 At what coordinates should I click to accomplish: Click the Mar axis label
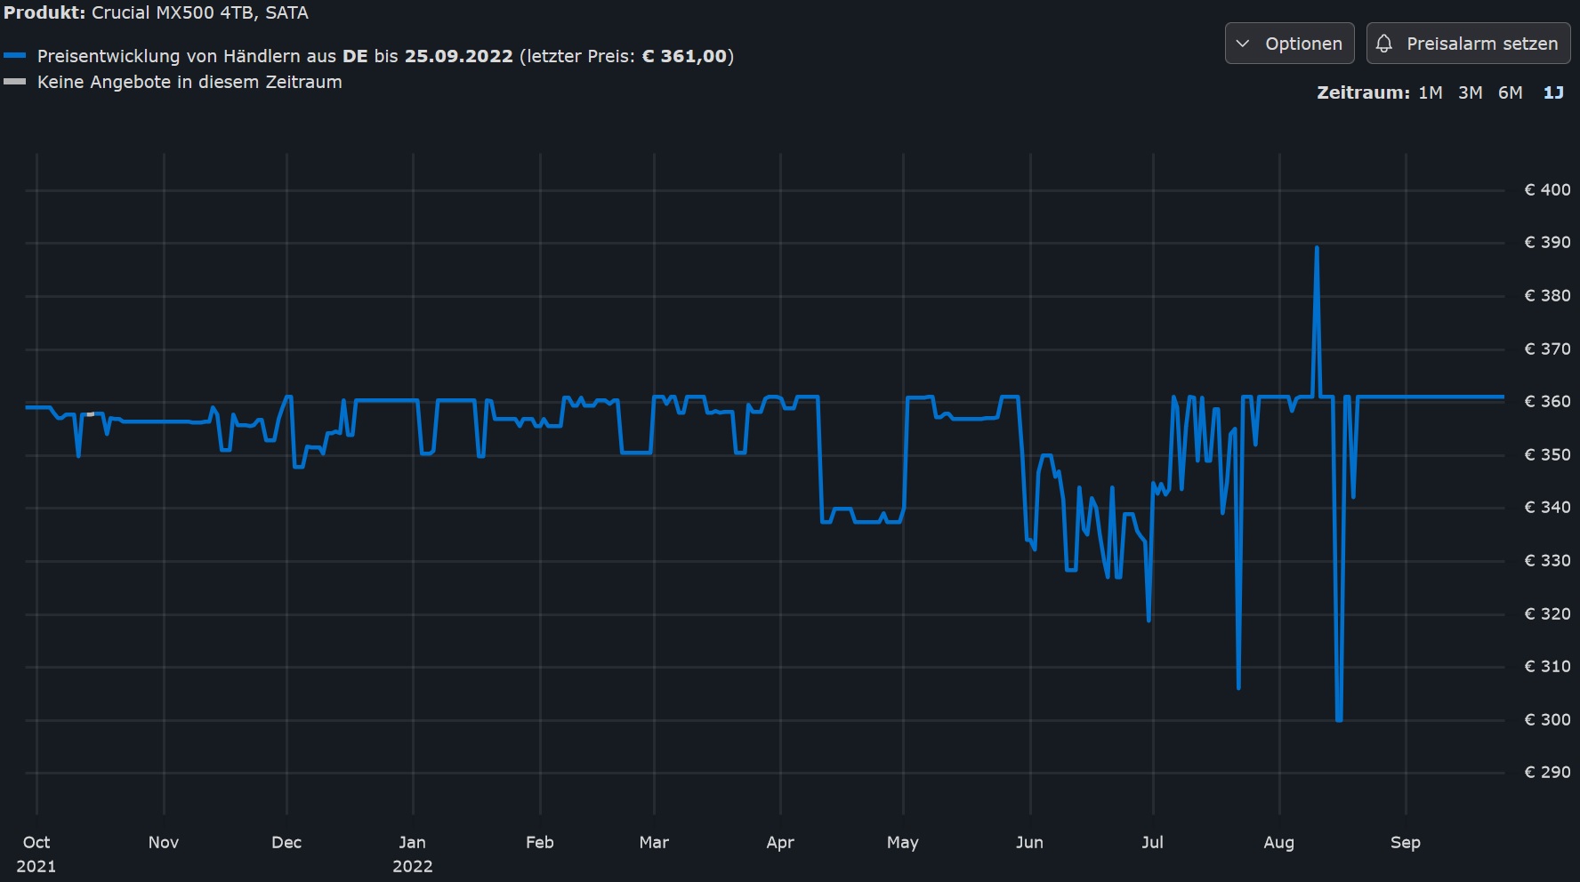tap(654, 842)
